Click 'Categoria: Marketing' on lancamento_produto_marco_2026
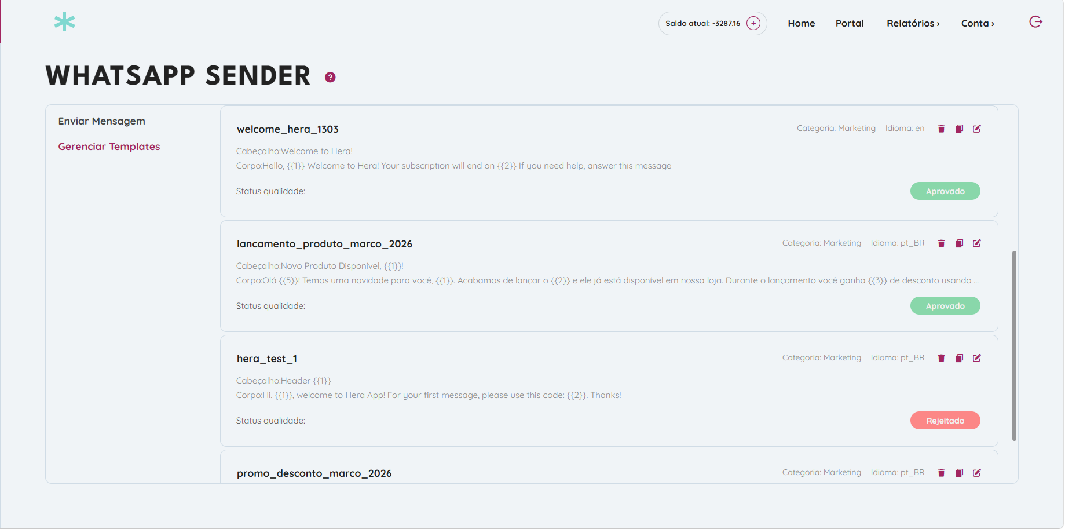 point(822,243)
